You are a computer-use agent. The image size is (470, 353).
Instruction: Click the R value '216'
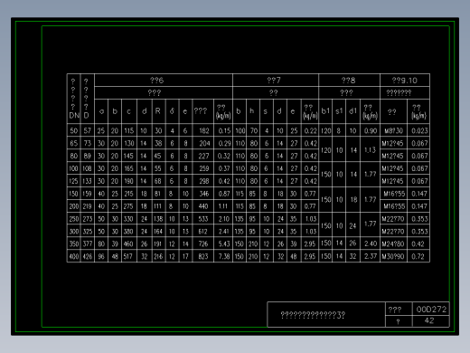[x=158, y=256]
